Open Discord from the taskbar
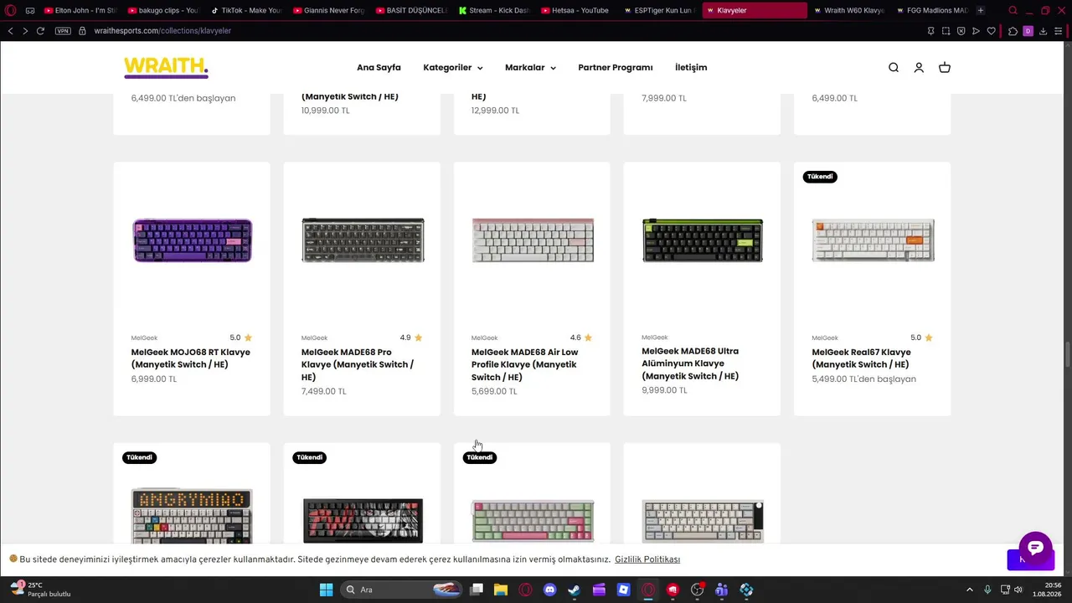This screenshot has width=1072, height=603. [x=549, y=590]
